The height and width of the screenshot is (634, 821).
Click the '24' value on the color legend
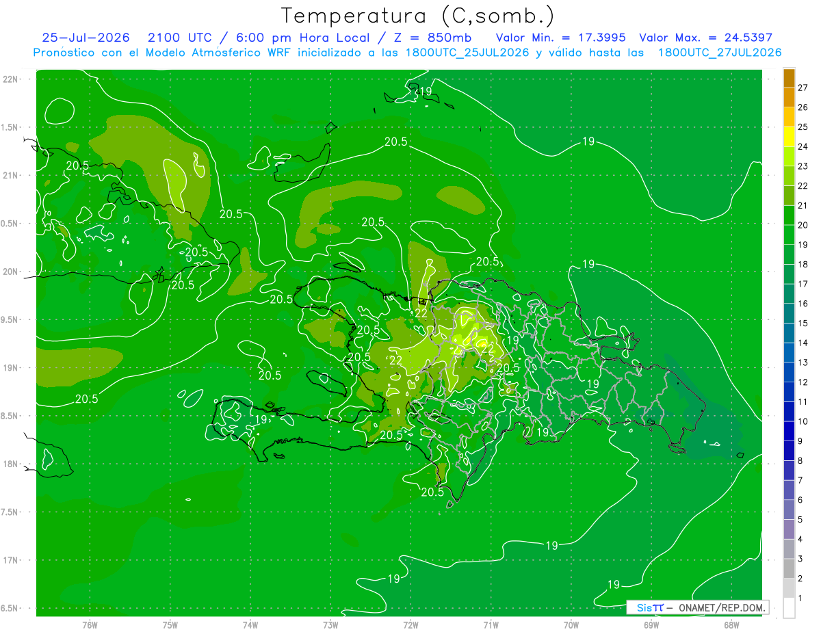(x=803, y=146)
